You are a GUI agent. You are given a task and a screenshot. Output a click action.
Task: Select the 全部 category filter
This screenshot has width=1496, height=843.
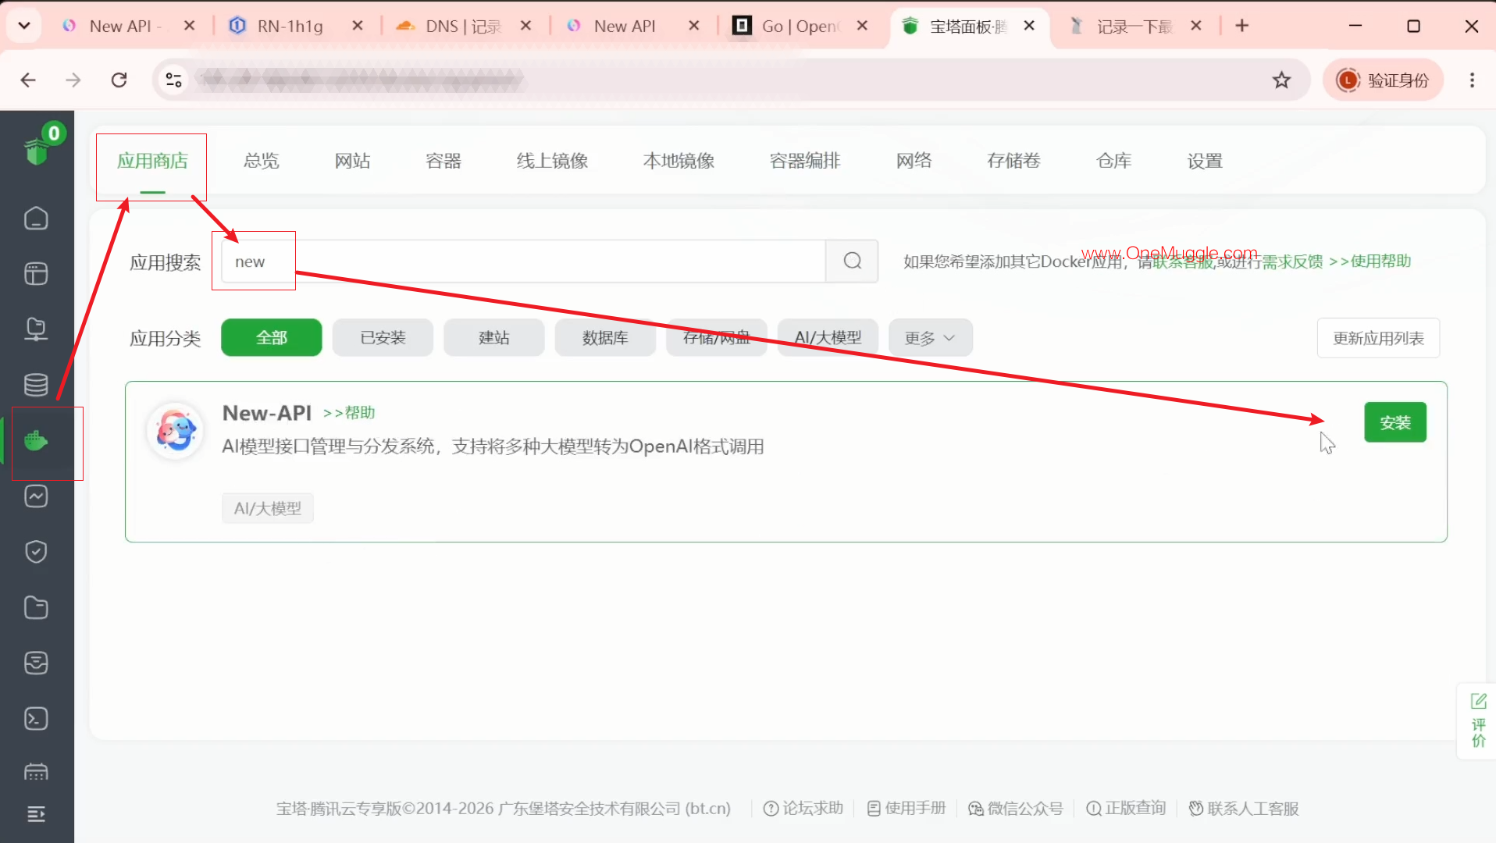point(272,337)
